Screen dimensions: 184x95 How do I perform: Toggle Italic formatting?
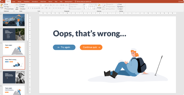[x=30, y=8]
